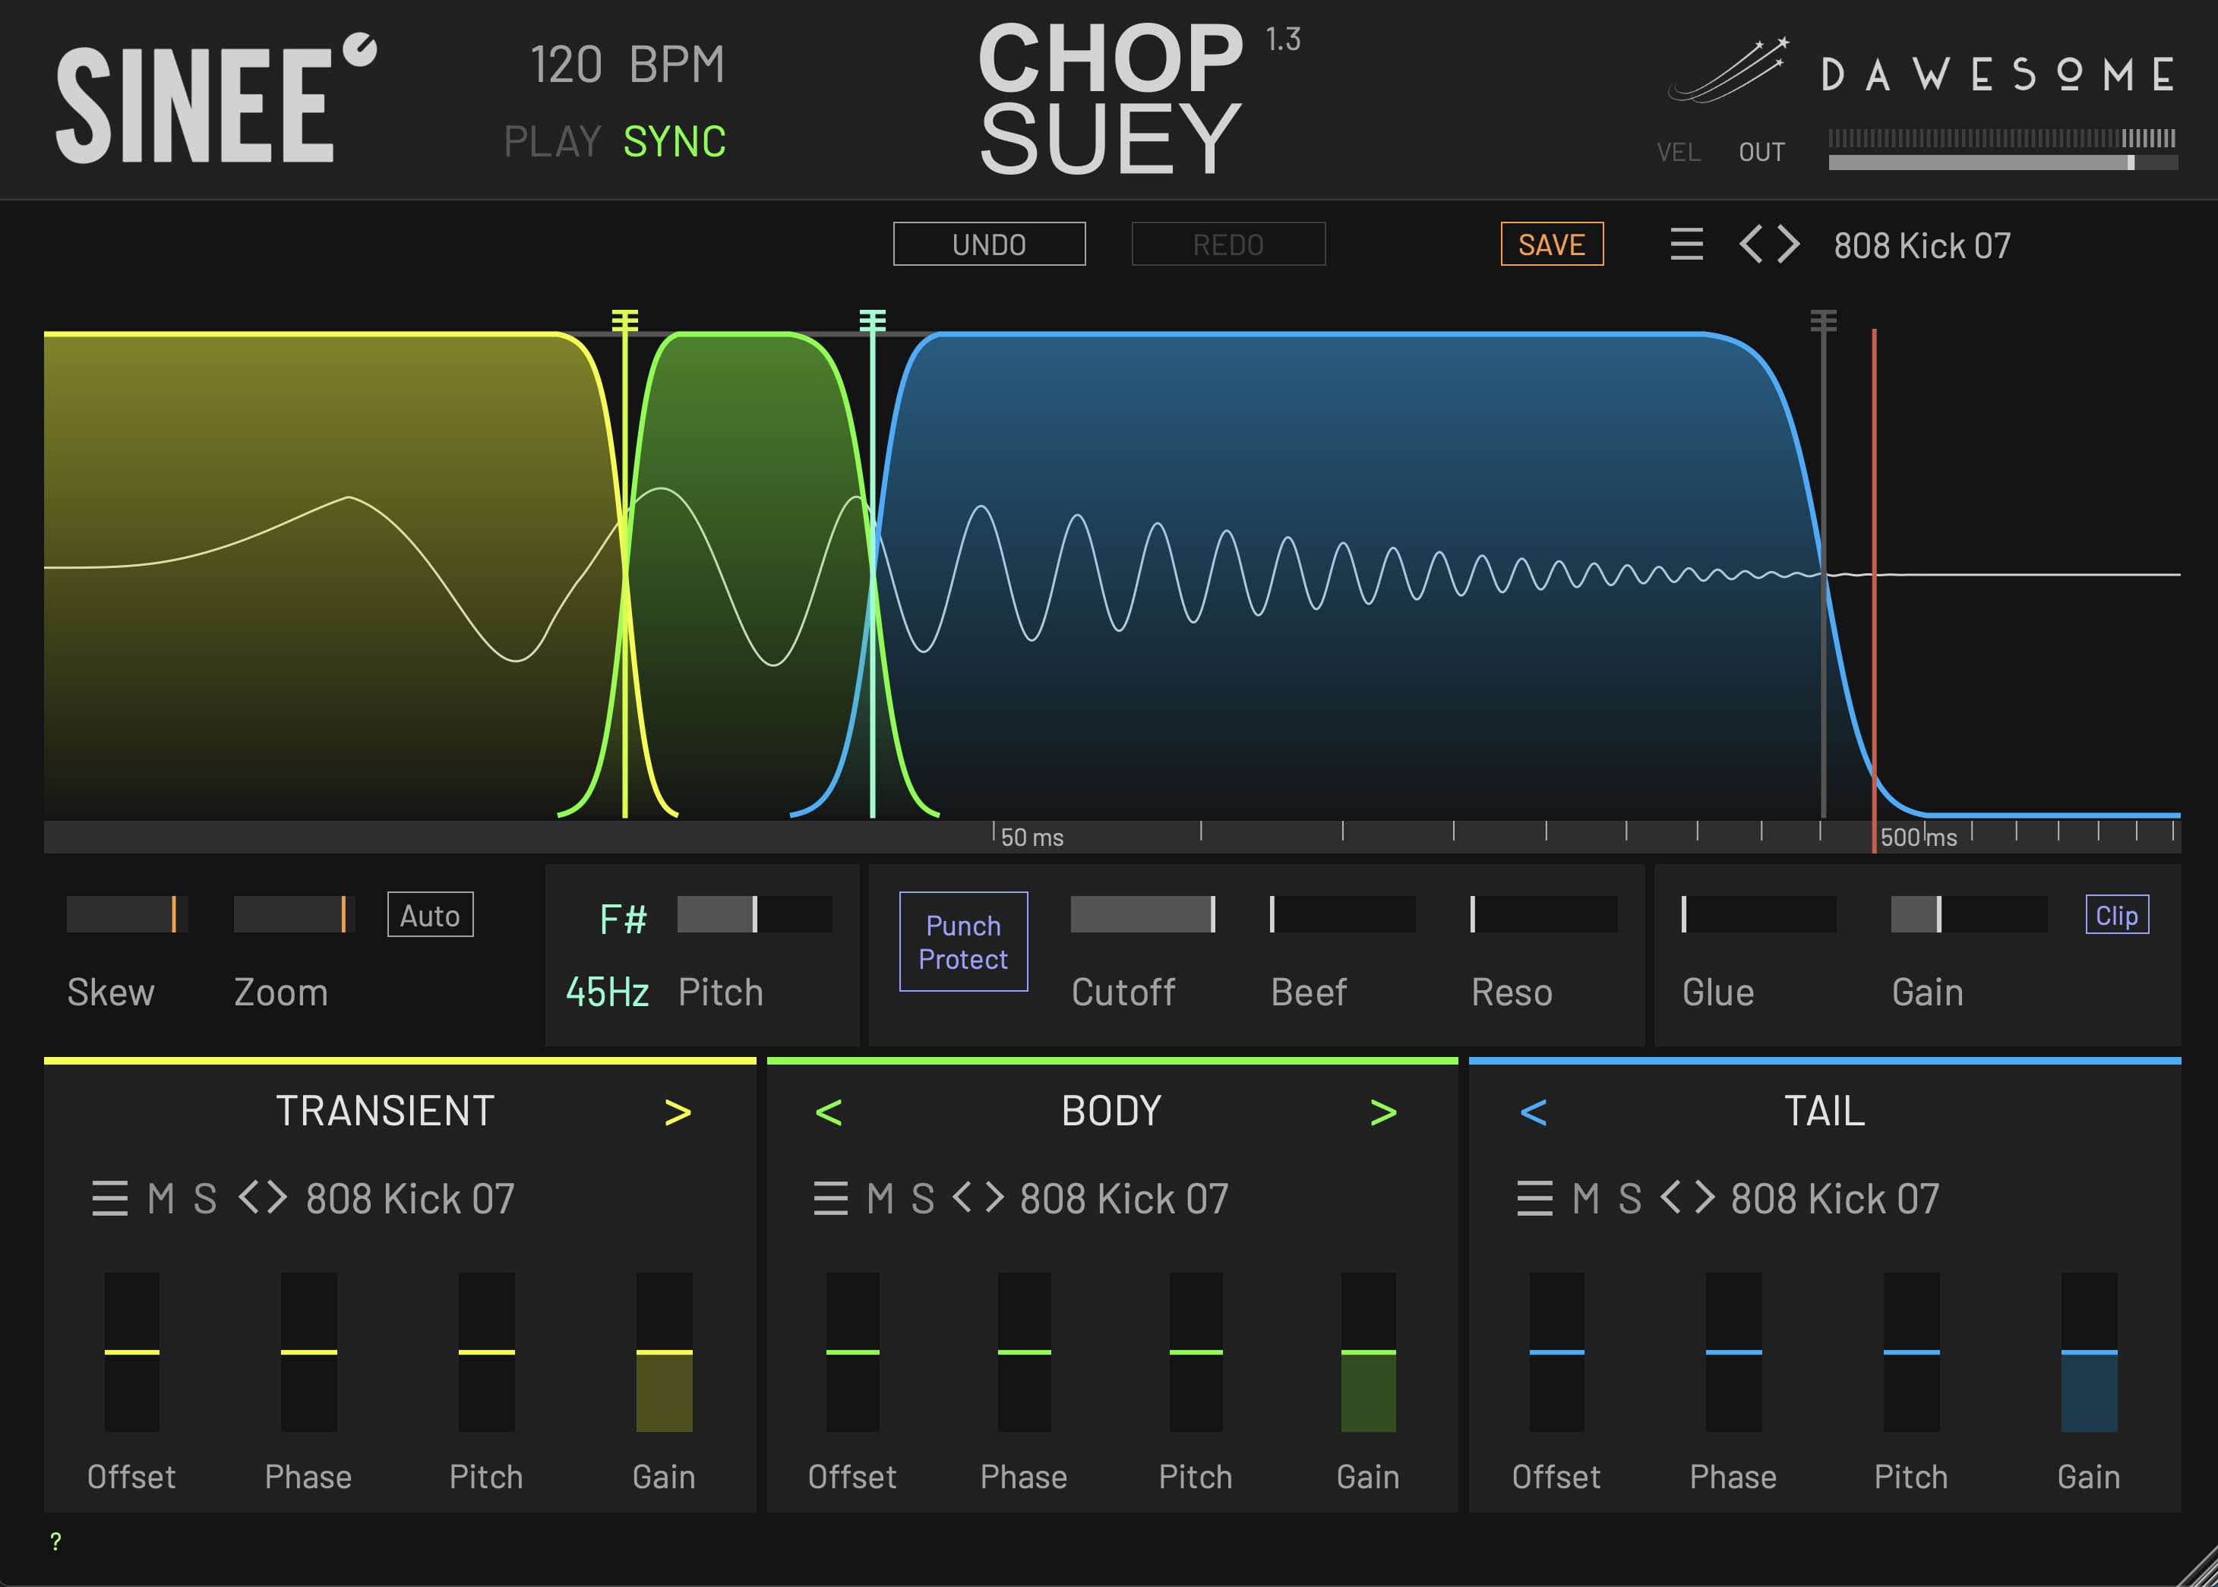The image size is (2218, 1587).
Task: Click the REDO button
Action: pyautogui.click(x=1229, y=243)
